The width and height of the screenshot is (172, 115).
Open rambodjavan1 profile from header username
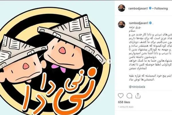138,8
